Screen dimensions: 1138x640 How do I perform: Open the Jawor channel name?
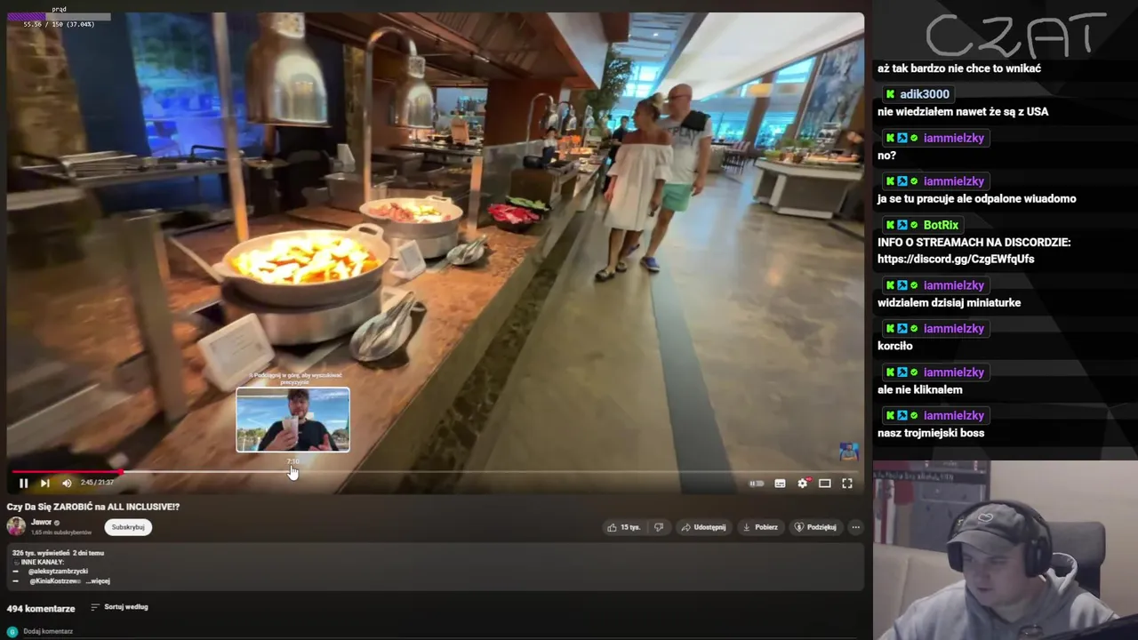pos(42,522)
